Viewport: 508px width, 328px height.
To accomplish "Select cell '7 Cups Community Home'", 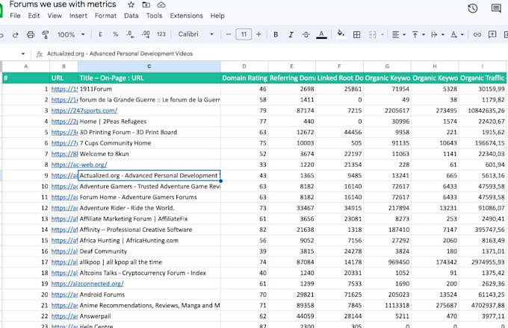I will (x=149, y=143).
